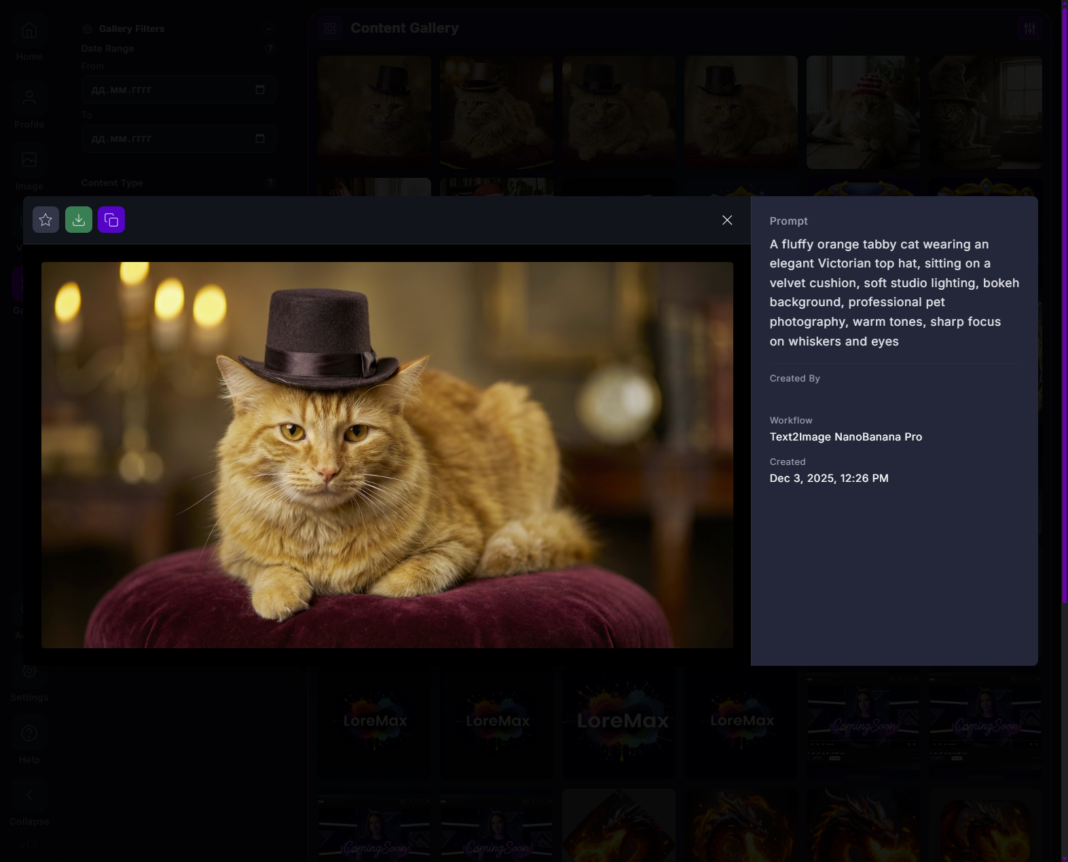Click the large orange cat preview image

point(387,455)
